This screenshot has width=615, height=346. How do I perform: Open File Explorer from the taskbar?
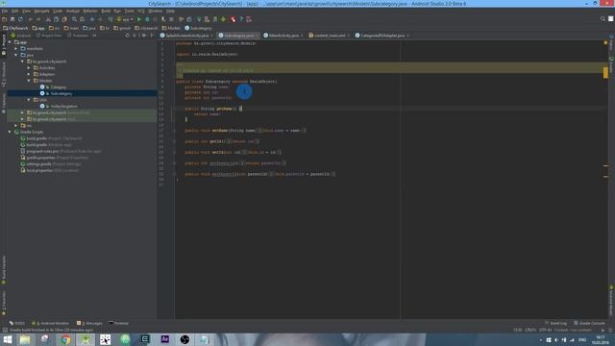tap(25, 339)
